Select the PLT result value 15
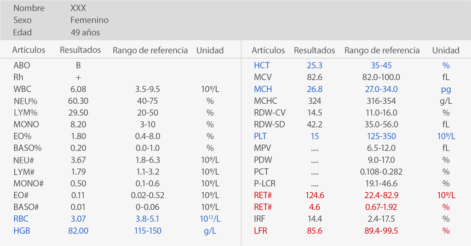471x246 pixels. coord(315,136)
